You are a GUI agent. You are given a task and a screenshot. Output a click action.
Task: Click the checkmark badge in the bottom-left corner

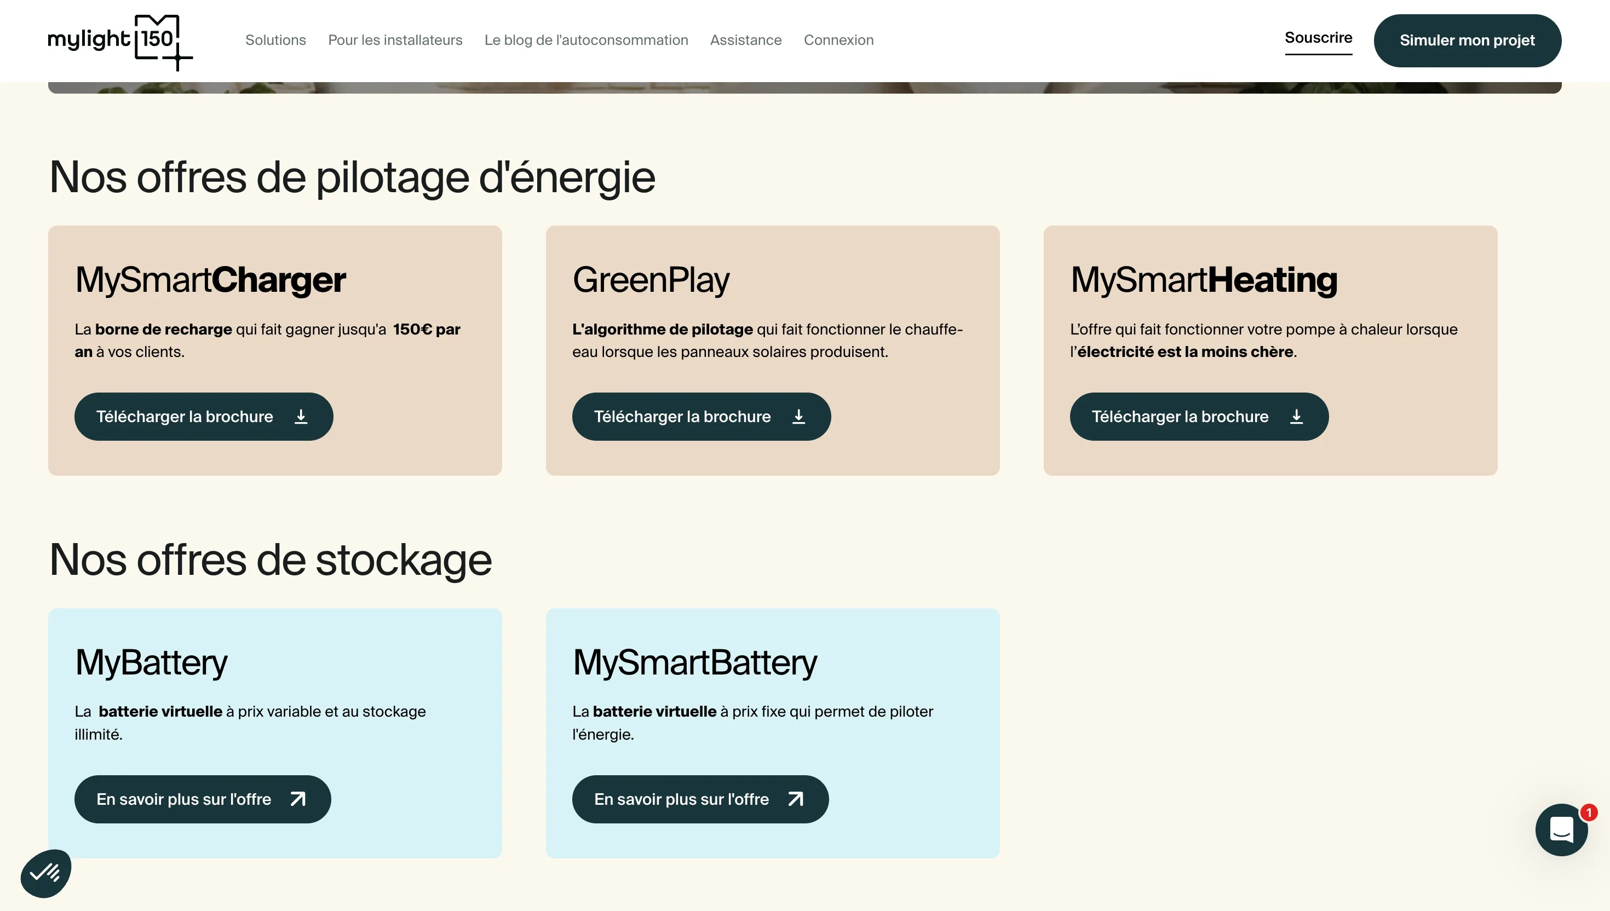click(45, 873)
